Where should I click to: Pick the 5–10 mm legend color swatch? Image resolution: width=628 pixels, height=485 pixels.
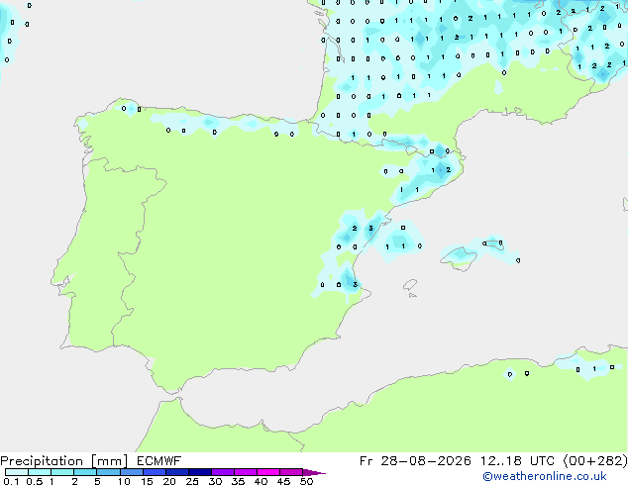pyautogui.click(x=108, y=472)
